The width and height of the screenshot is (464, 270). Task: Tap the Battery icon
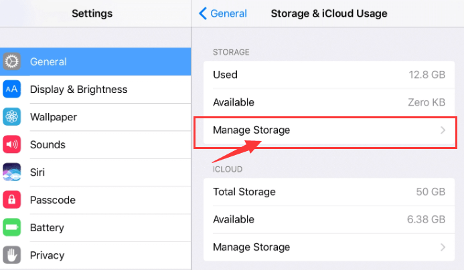[11, 228]
